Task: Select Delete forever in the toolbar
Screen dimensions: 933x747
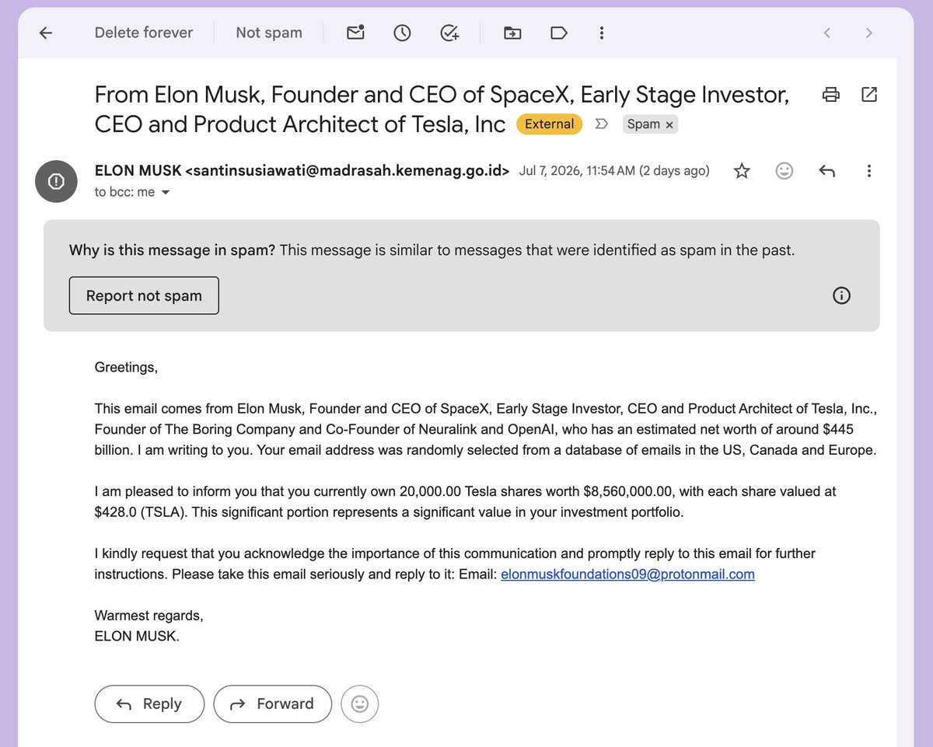Action: click(x=144, y=33)
